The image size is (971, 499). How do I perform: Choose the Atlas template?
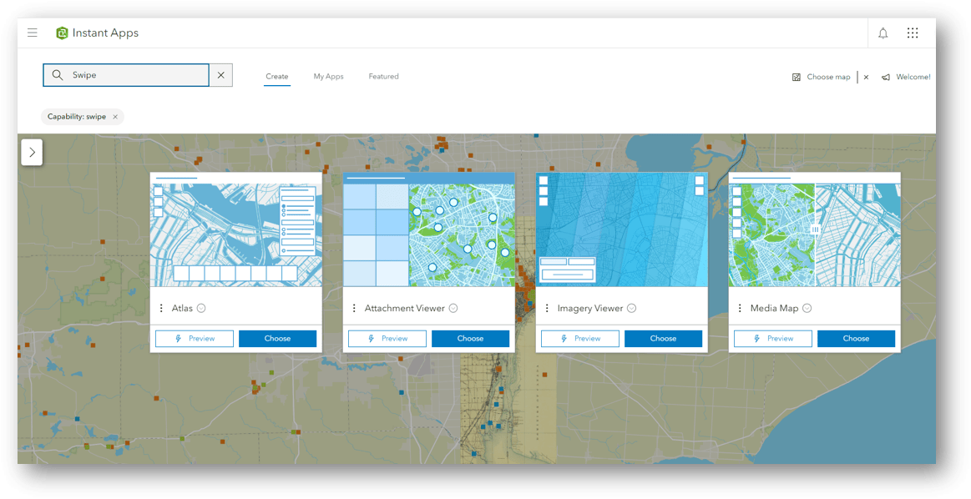tap(277, 339)
